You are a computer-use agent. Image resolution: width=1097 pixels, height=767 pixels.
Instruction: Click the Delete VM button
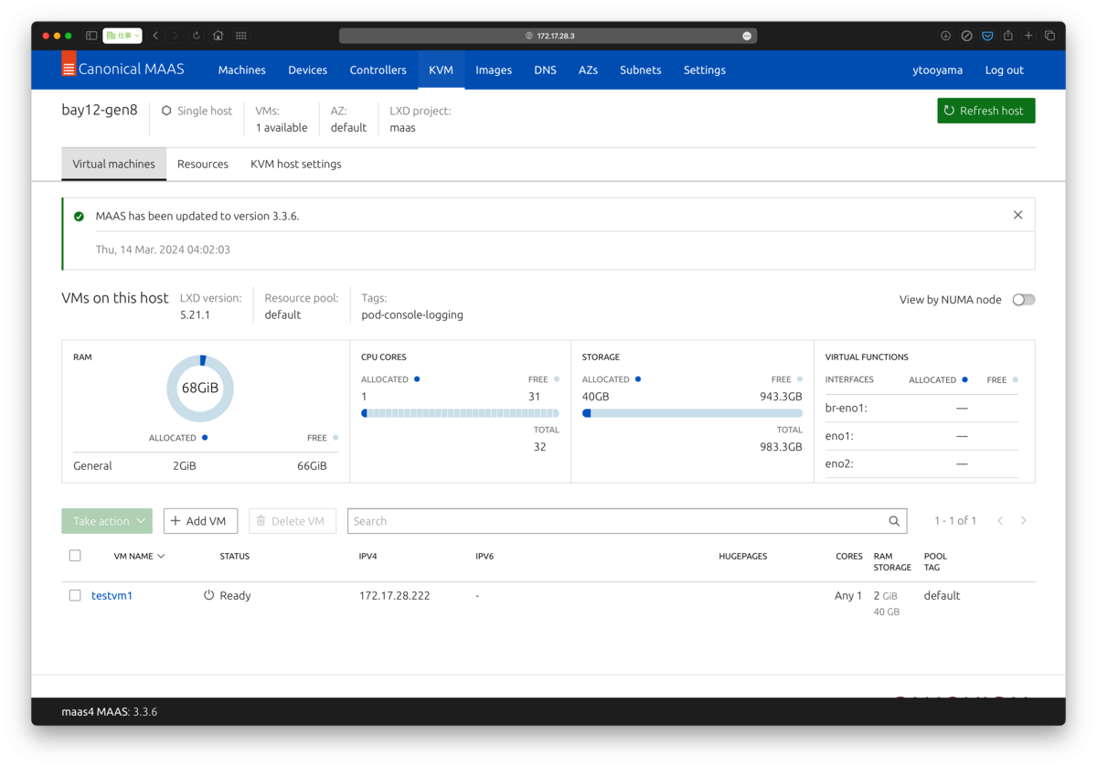pyautogui.click(x=292, y=521)
